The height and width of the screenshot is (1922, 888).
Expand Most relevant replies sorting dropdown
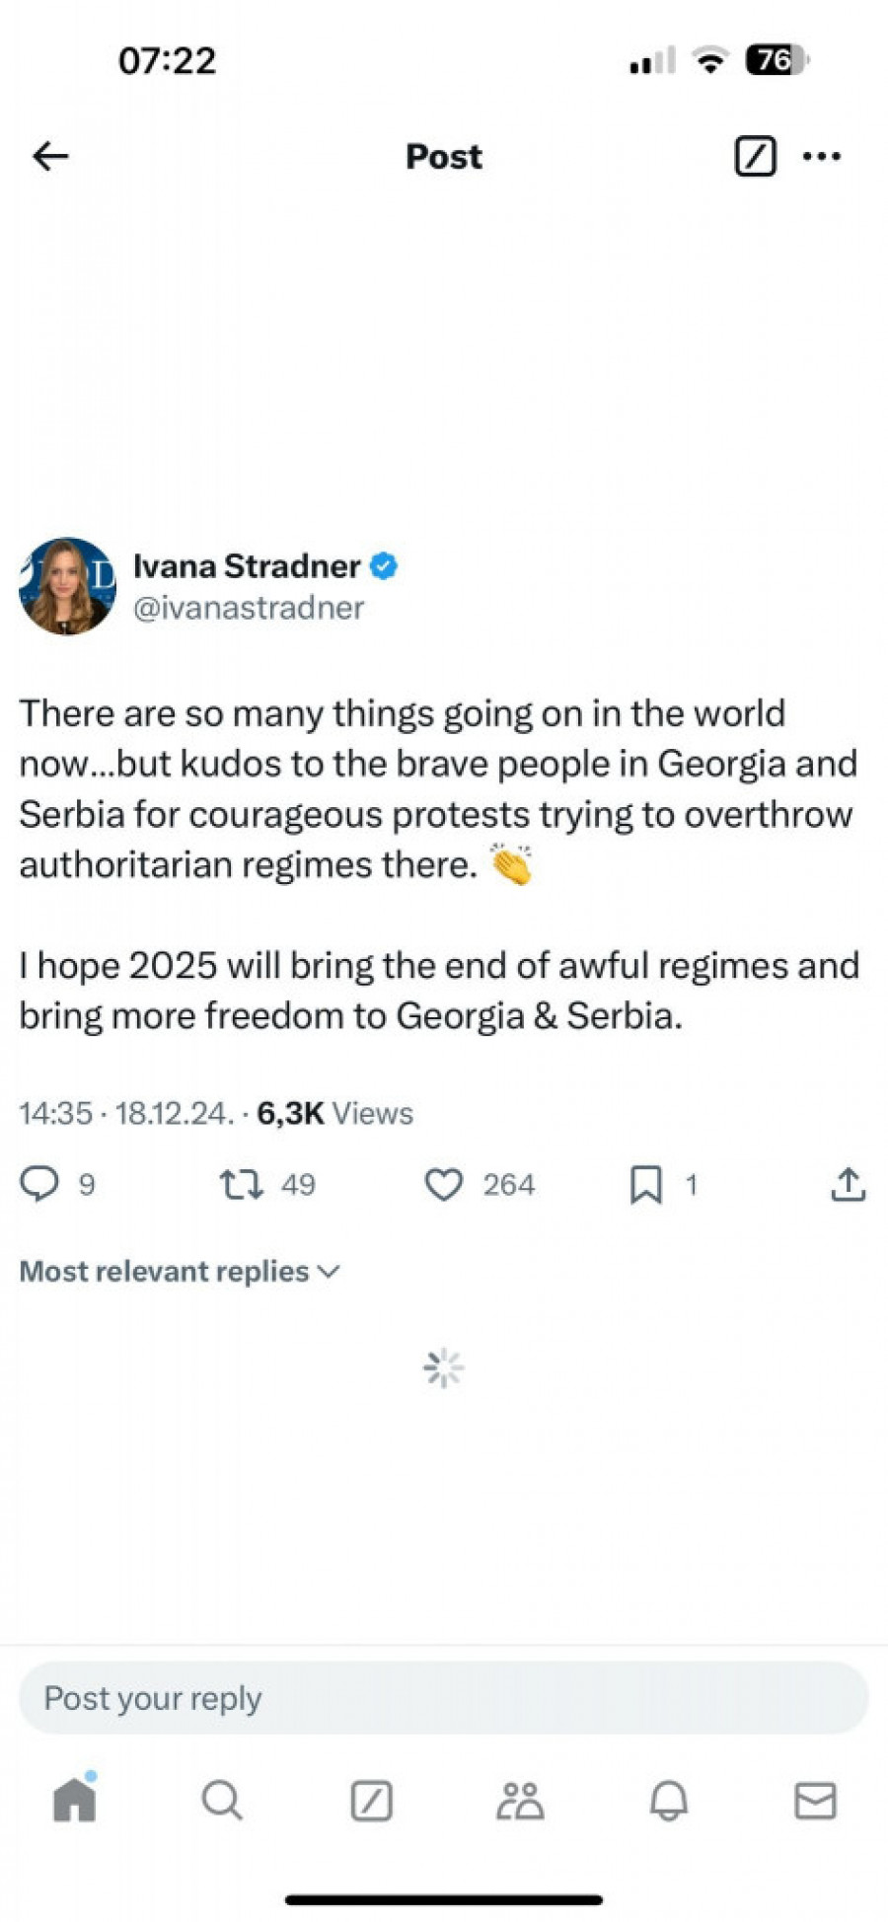point(180,1271)
